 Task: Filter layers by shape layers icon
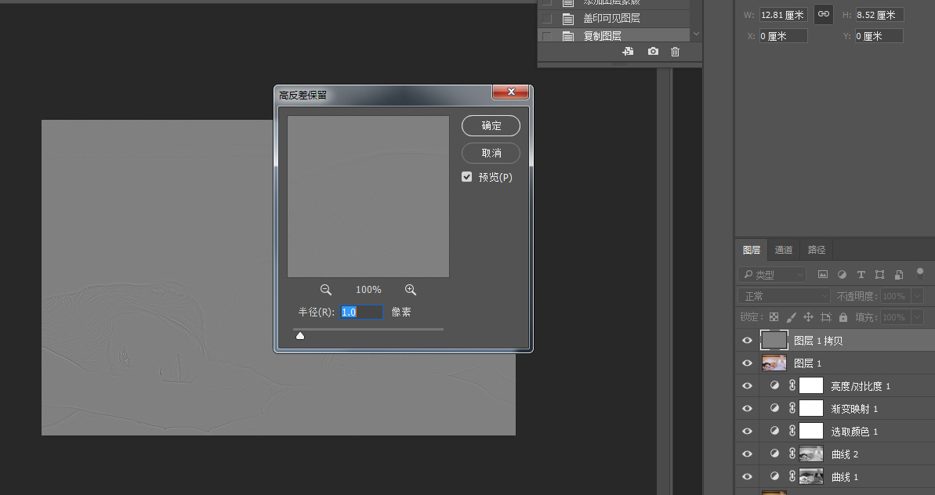pos(879,275)
